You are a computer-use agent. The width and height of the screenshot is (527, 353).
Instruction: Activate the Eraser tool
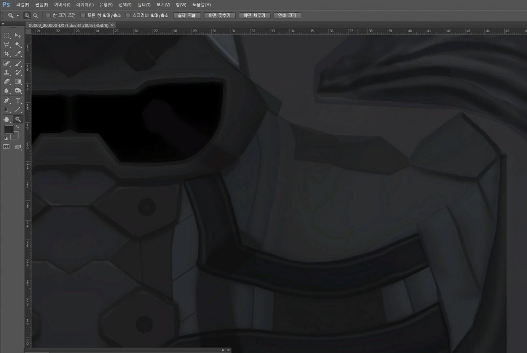7,81
